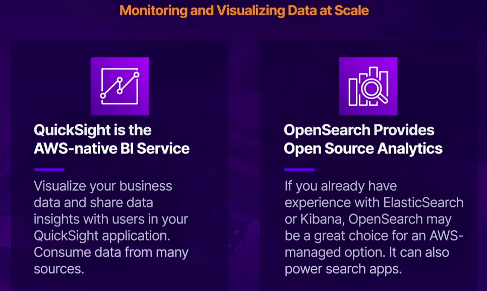Click the purple divider under the QuickSight heading
This screenshot has width=487, height=291.
click(49, 170)
